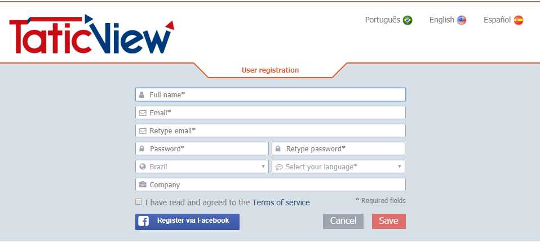Screen dimensions: 540x243
Task: Check the Terms of service agreement box
Action: click(x=139, y=201)
